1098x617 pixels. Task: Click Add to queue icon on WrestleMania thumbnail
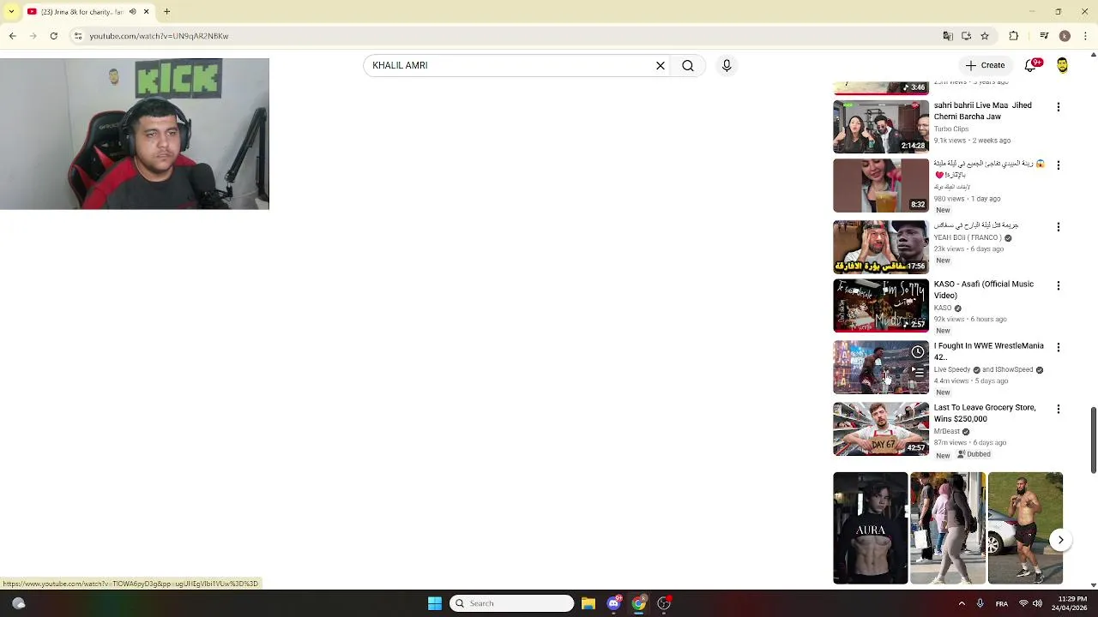coord(918,373)
